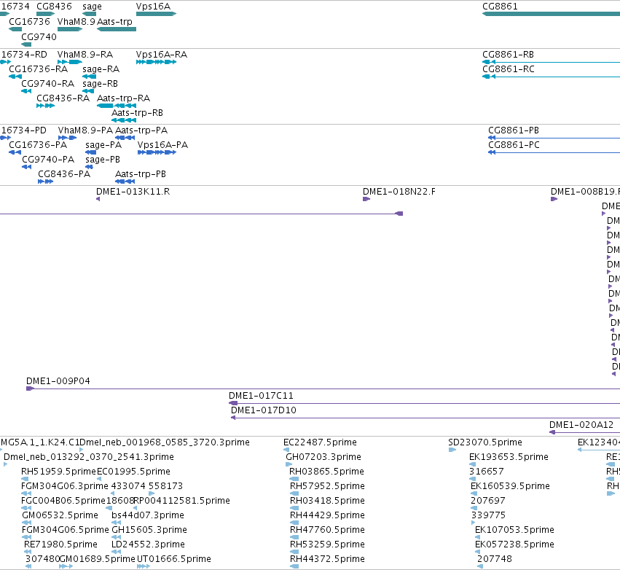Open the CG8861-PC protein label
This screenshot has width=620, height=570.
coord(514,145)
